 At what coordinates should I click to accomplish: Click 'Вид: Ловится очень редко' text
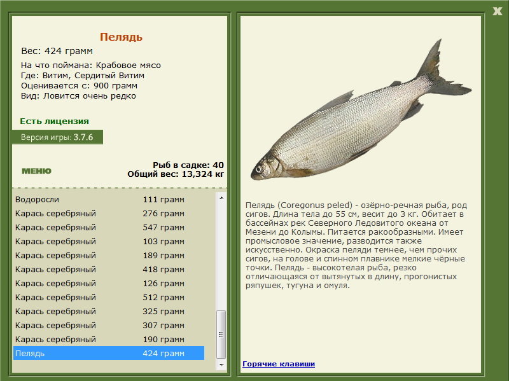(x=78, y=96)
